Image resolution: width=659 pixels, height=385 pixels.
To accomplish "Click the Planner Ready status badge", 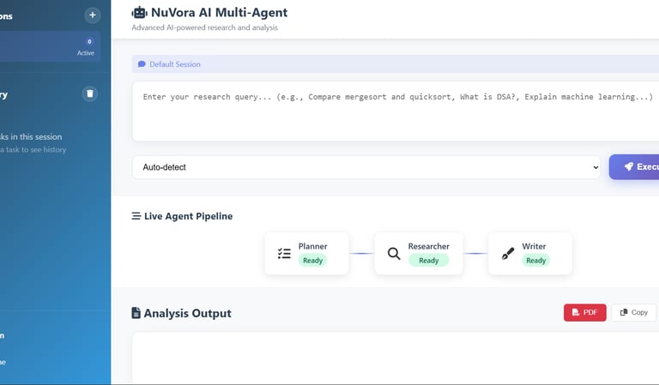I will 312,261.
